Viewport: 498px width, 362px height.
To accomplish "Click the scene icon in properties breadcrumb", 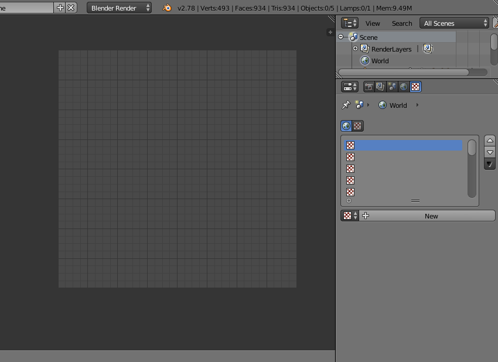I will tap(360, 105).
